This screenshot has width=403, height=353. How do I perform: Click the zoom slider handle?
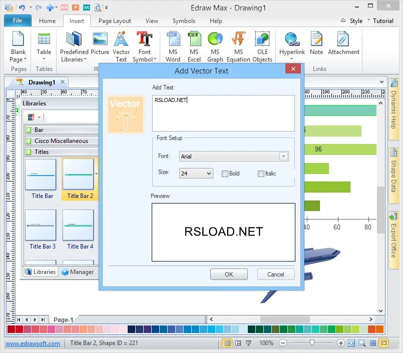[312, 342]
